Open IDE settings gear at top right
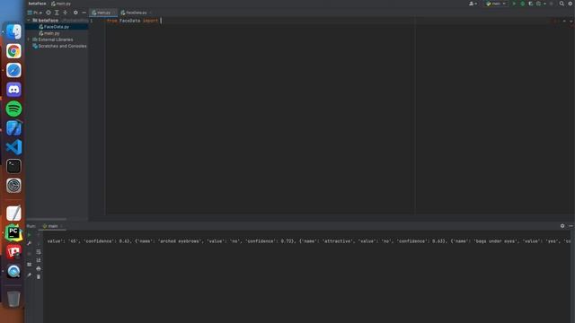The height and width of the screenshot is (323, 575). 571,4
